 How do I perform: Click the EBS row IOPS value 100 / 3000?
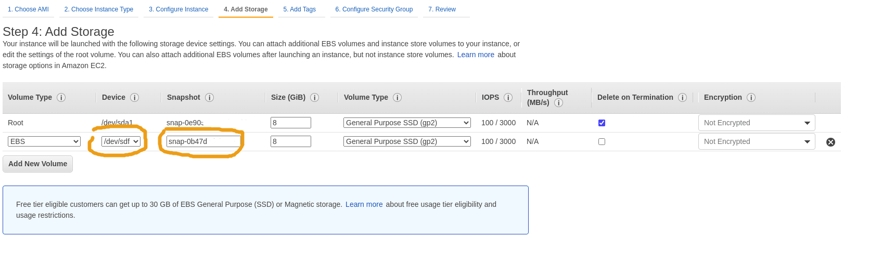click(498, 141)
